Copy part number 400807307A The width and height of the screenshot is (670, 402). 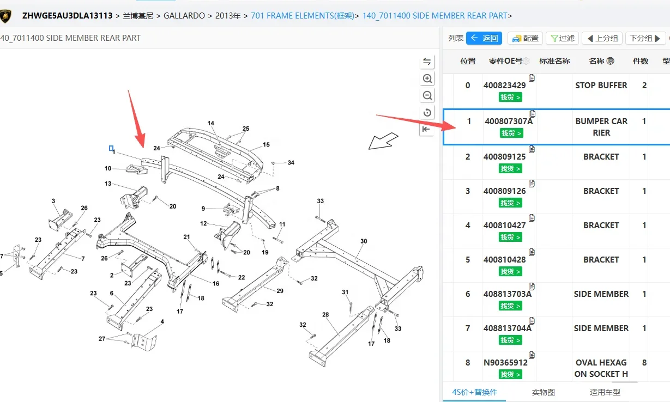(x=532, y=113)
